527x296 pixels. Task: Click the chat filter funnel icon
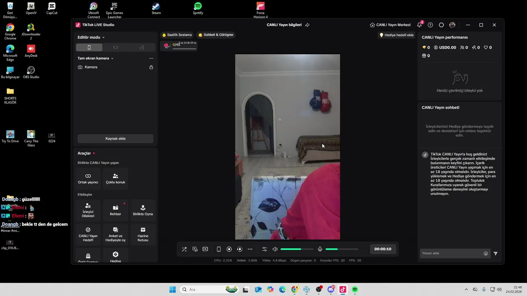tap(495, 254)
